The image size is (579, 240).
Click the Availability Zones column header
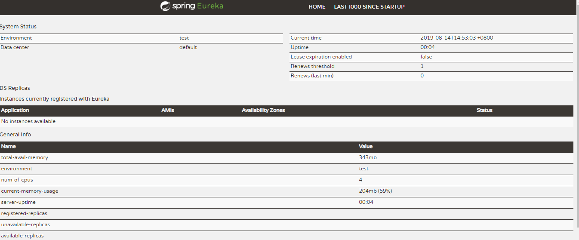click(x=263, y=110)
